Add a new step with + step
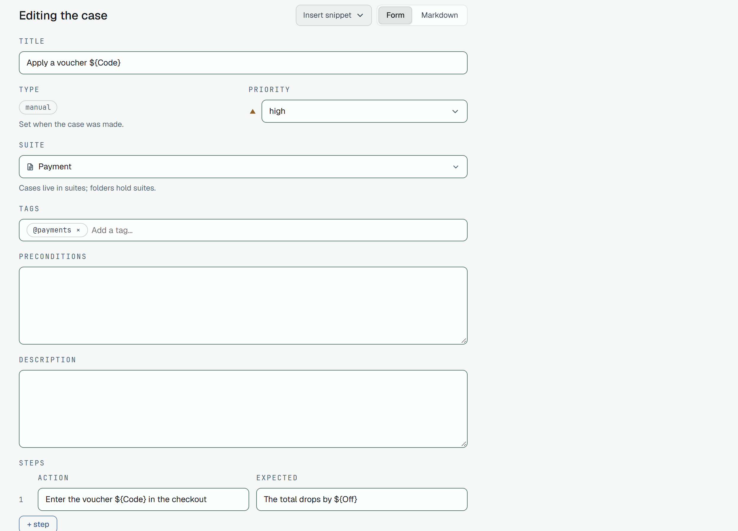The image size is (738, 531). click(x=38, y=524)
